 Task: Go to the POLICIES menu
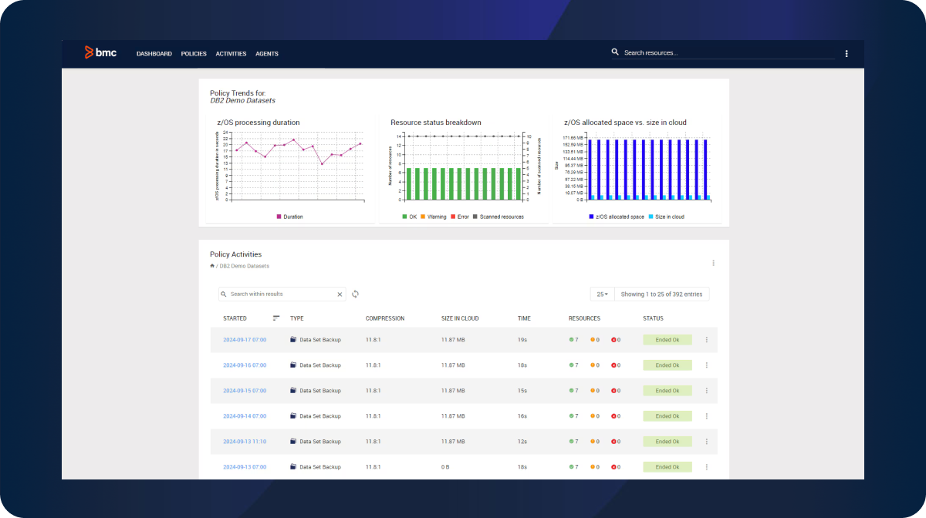(x=194, y=54)
